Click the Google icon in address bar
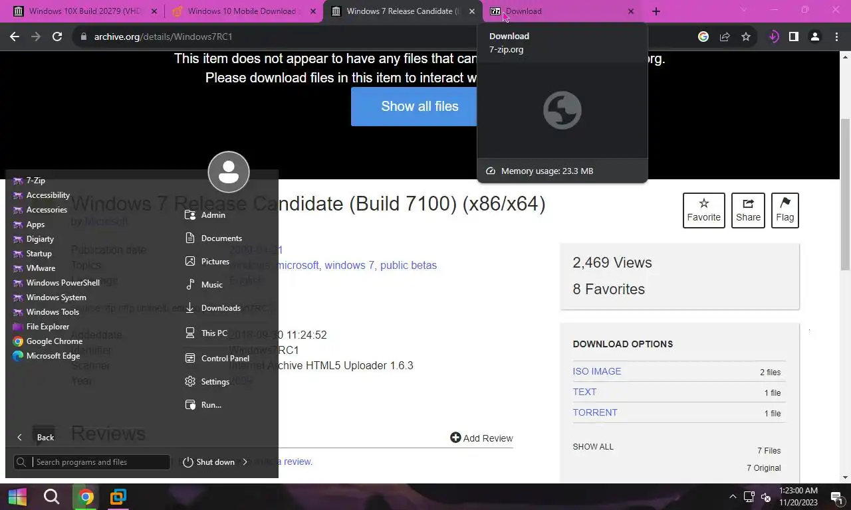The image size is (851, 510). [703, 37]
